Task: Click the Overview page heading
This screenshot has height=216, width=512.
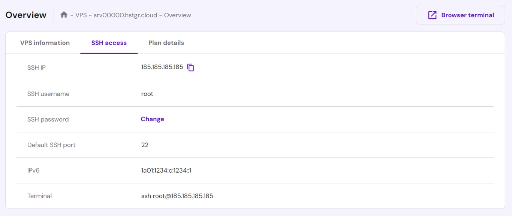Action: pyautogui.click(x=25, y=15)
